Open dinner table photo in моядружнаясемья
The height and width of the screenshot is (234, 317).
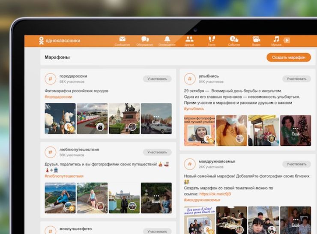pyautogui.click(x=231, y=220)
